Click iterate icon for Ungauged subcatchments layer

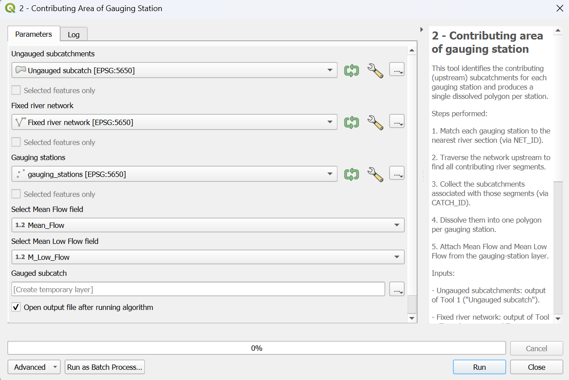(352, 71)
